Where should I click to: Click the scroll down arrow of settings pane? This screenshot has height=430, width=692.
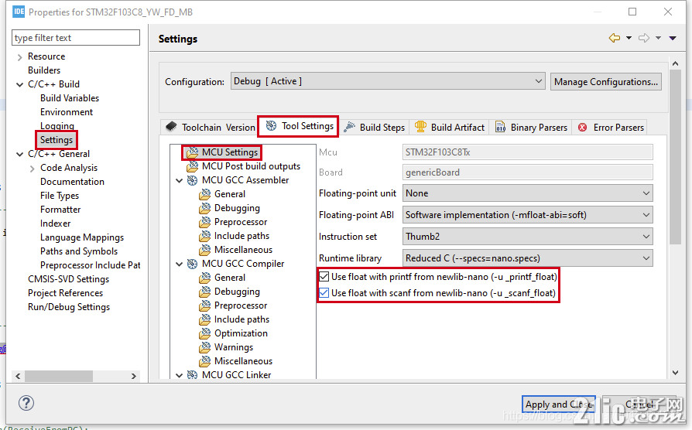click(x=675, y=373)
